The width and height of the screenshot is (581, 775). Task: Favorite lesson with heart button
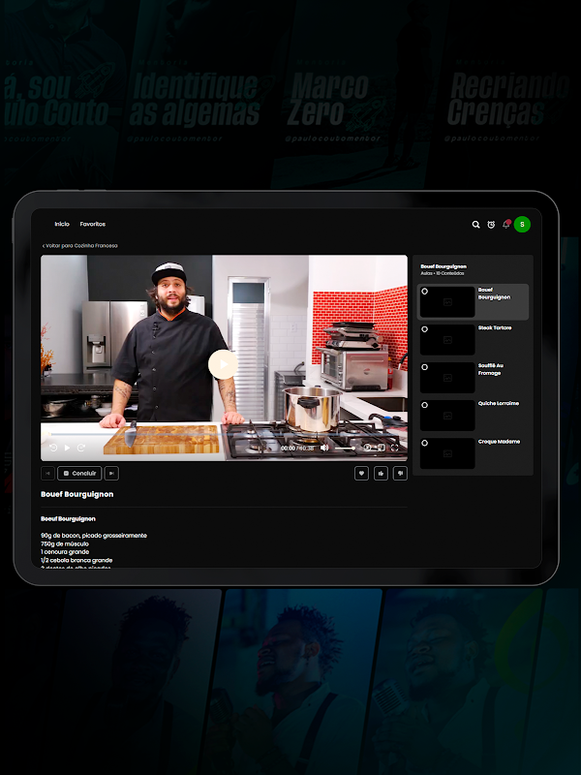click(x=361, y=474)
